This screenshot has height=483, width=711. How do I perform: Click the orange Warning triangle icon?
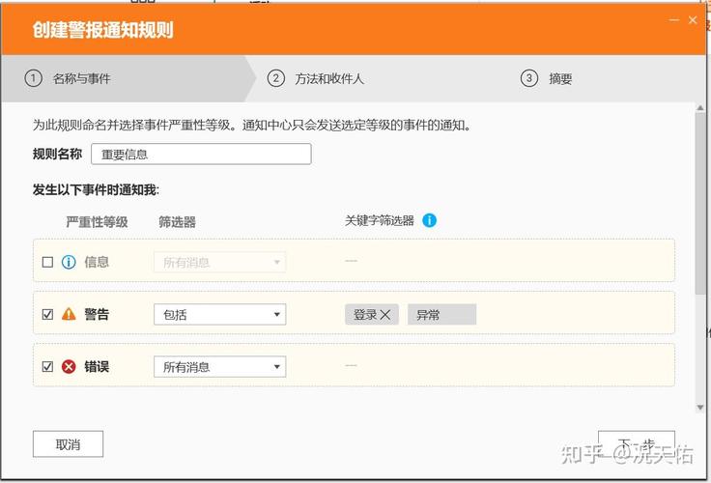coord(69,314)
